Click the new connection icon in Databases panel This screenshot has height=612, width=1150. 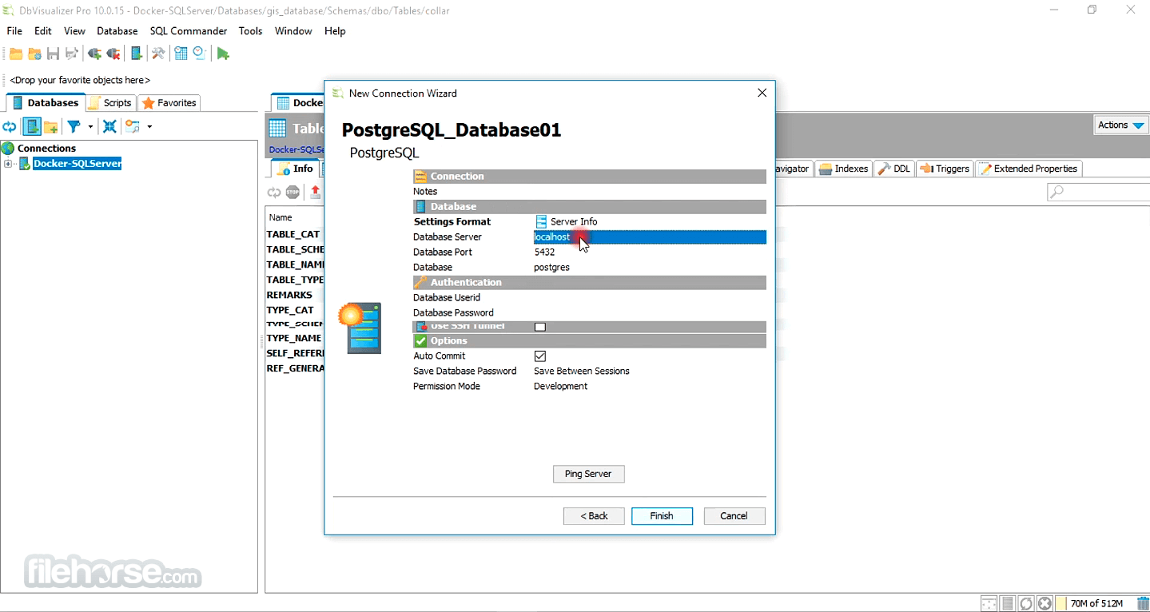(x=32, y=126)
